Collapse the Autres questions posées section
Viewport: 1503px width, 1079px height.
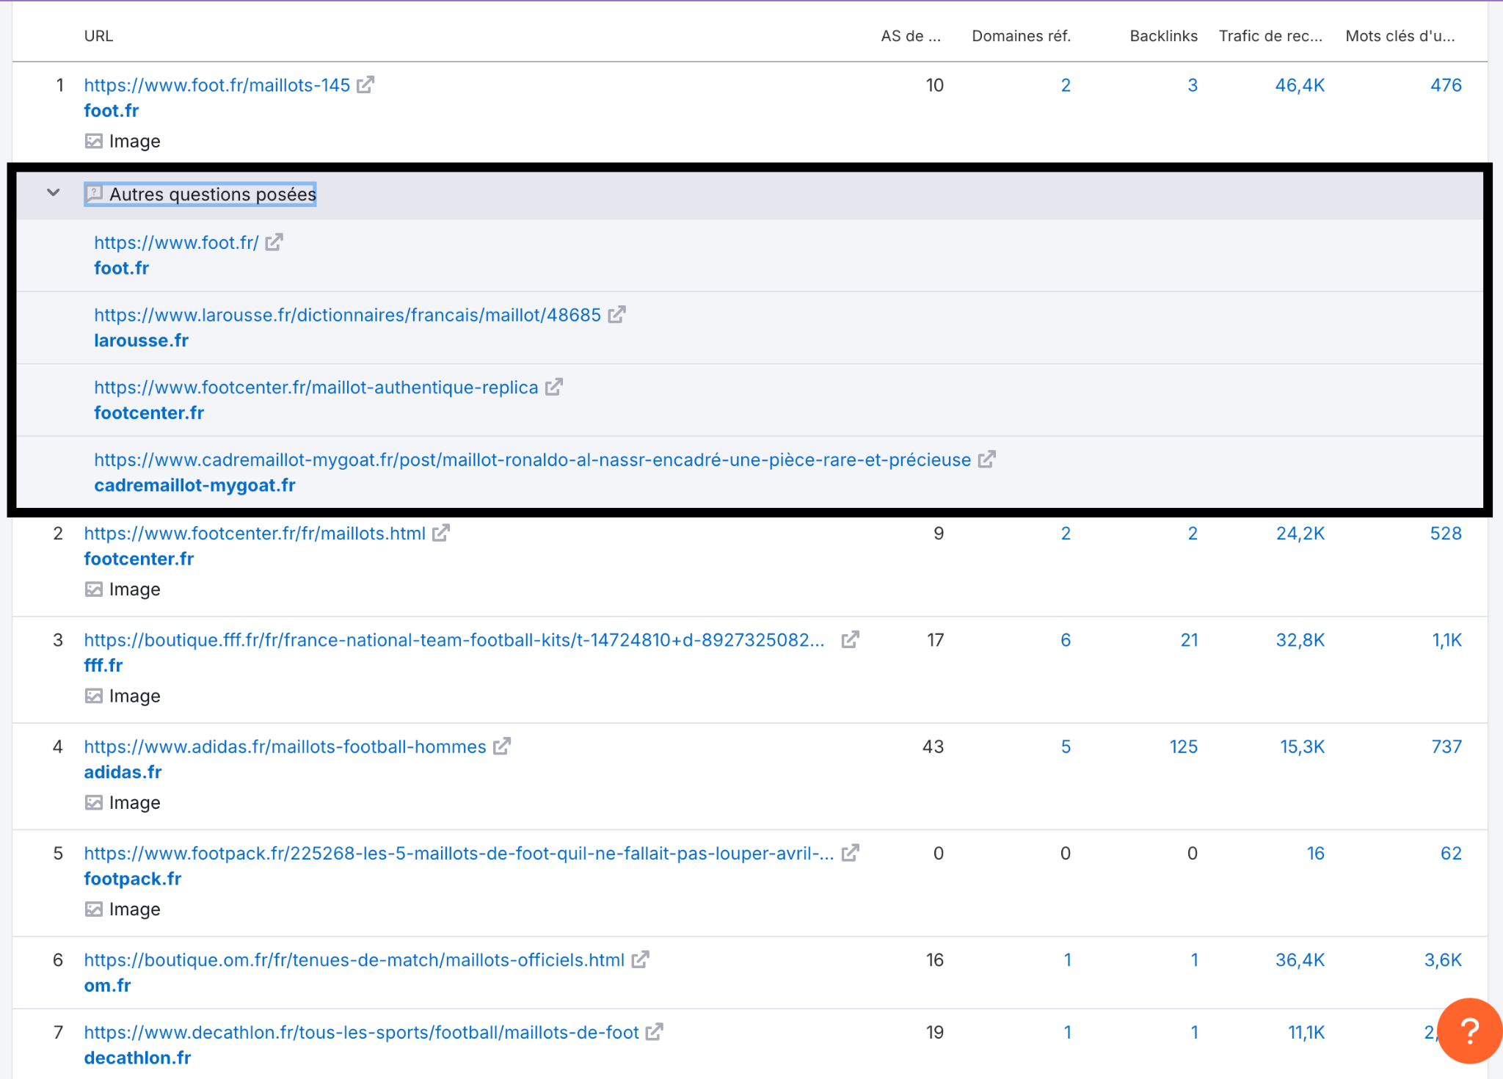(x=53, y=193)
